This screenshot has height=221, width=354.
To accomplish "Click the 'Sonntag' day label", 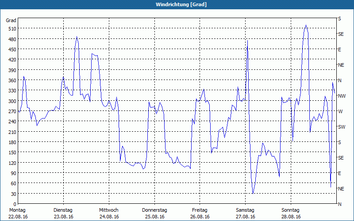I will [x=290, y=210].
